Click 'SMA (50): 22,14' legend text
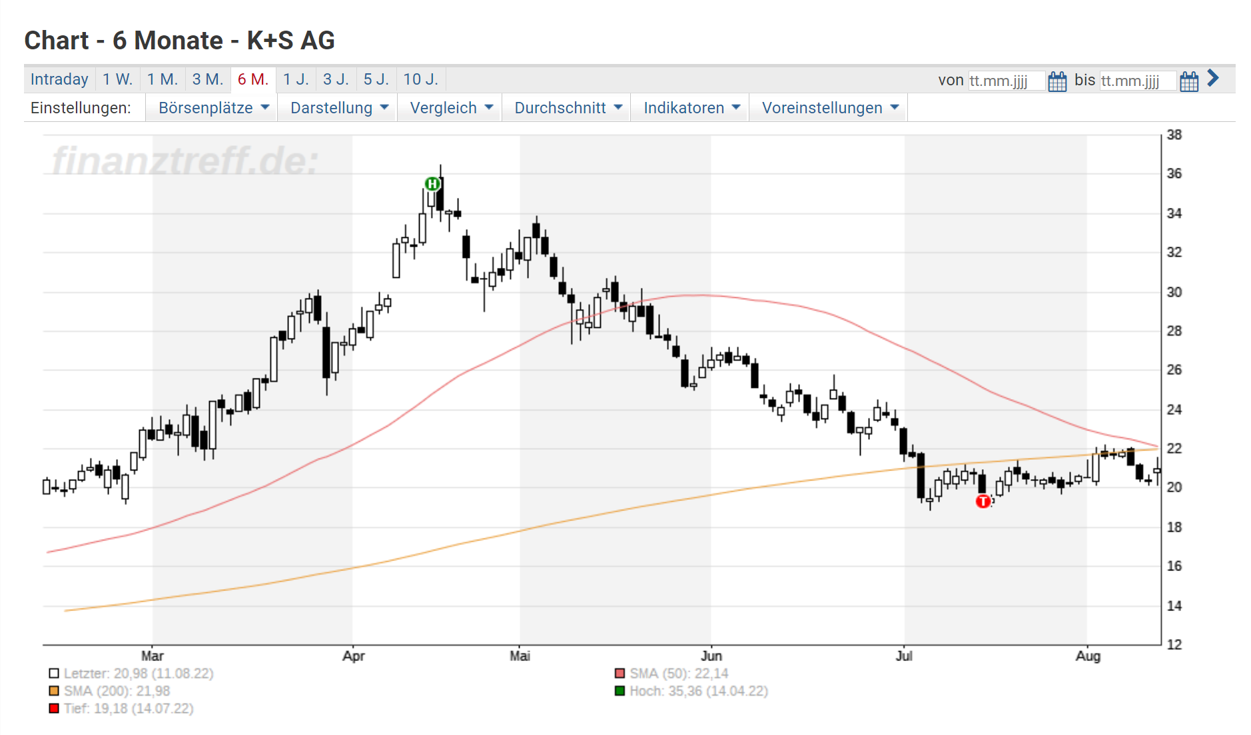Screen dimensions: 1251x735 pyautogui.click(x=679, y=674)
